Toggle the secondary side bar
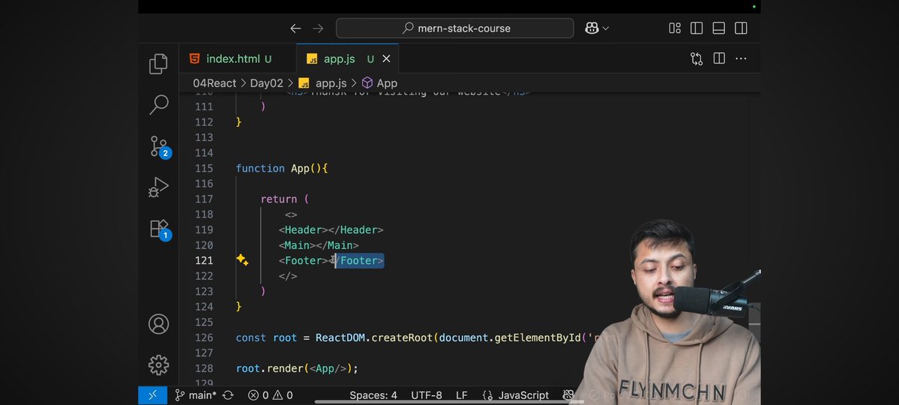This screenshot has height=405, width=899. 741,28
